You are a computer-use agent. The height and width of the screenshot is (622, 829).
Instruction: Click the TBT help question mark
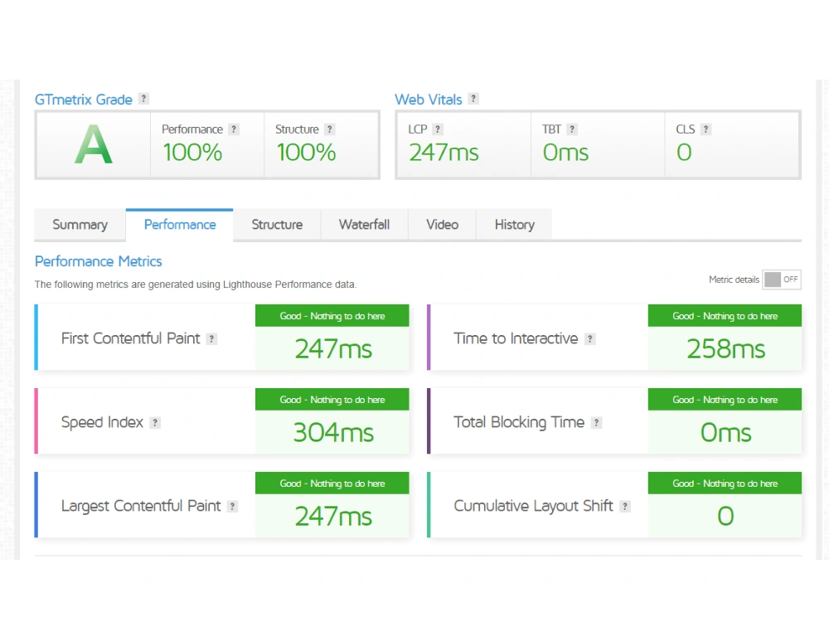pos(571,129)
